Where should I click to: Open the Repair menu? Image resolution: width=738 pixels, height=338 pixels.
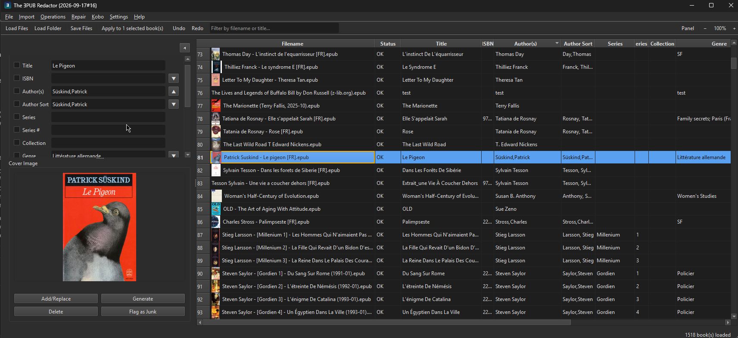78,17
